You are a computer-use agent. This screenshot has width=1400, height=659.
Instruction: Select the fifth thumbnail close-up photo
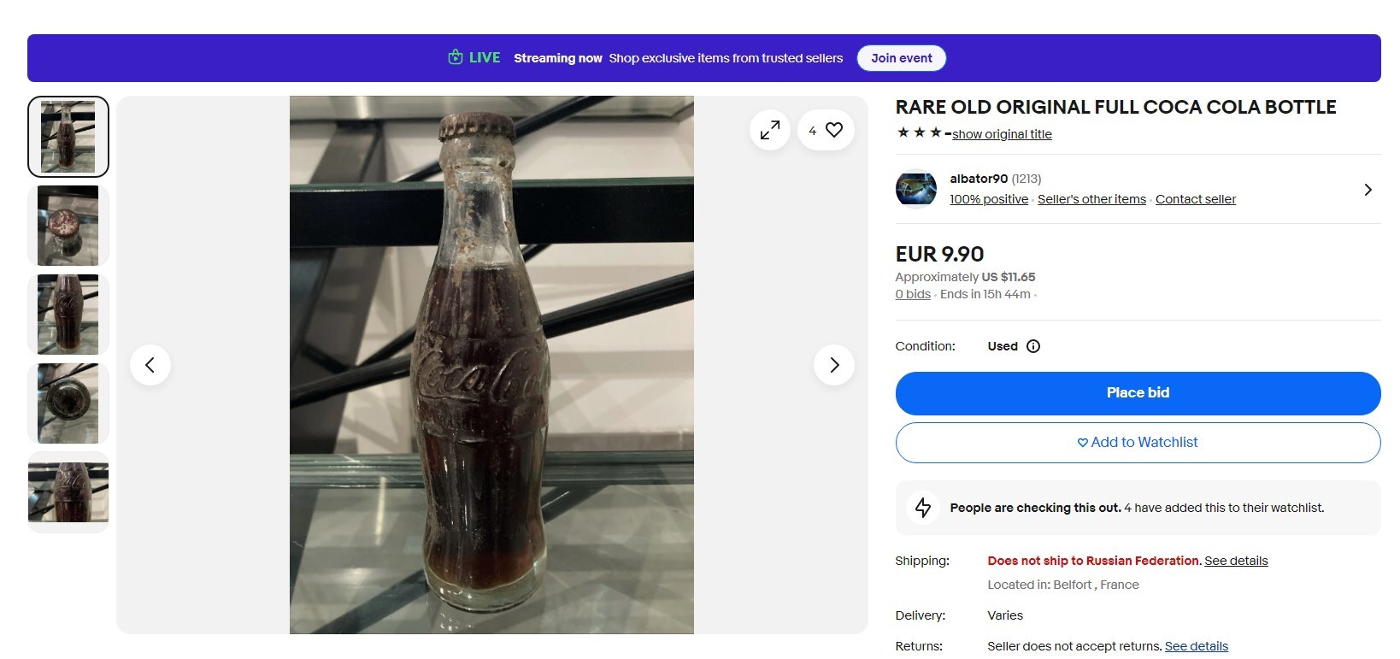click(68, 492)
